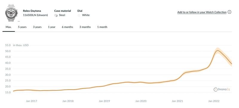This screenshot has height=108, width=239.
Task: Click the 20.0 y-axis value
Action: (8, 87)
